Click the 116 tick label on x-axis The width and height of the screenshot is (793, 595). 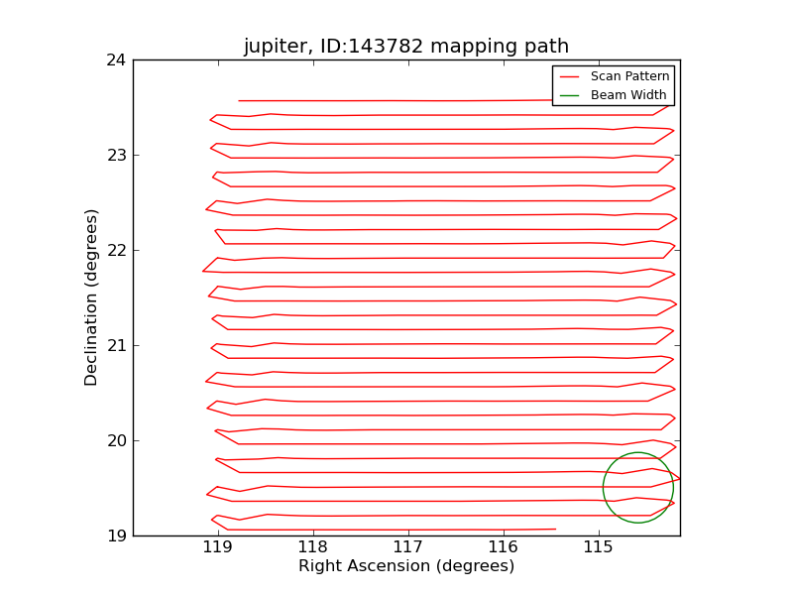[x=503, y=547]
